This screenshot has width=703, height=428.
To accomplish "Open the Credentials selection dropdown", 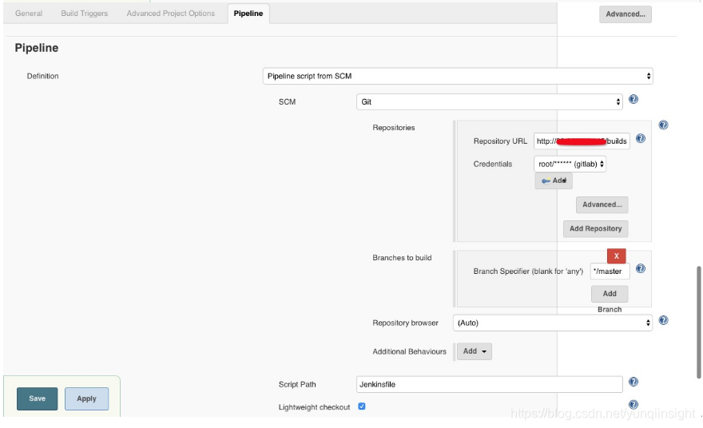I will click(570, 164).
